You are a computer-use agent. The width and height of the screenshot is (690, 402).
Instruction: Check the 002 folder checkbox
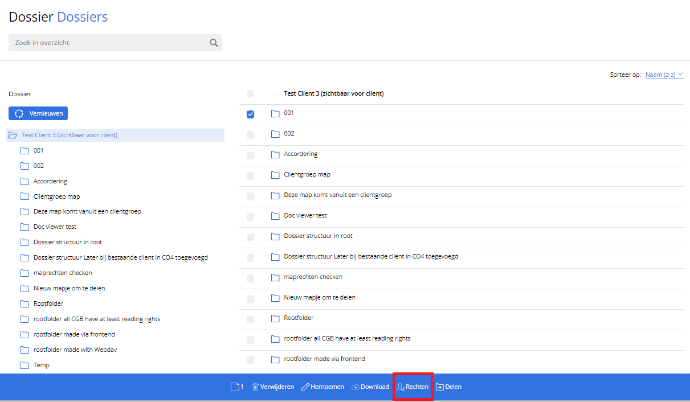pyautogui.click(x=250, y=135)
